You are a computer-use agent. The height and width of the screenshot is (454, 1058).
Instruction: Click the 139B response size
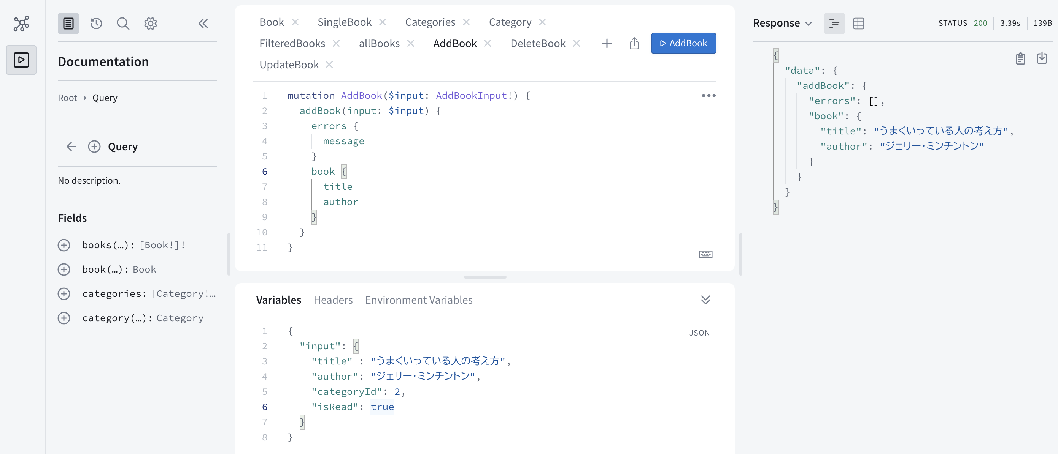[1042, 24]
